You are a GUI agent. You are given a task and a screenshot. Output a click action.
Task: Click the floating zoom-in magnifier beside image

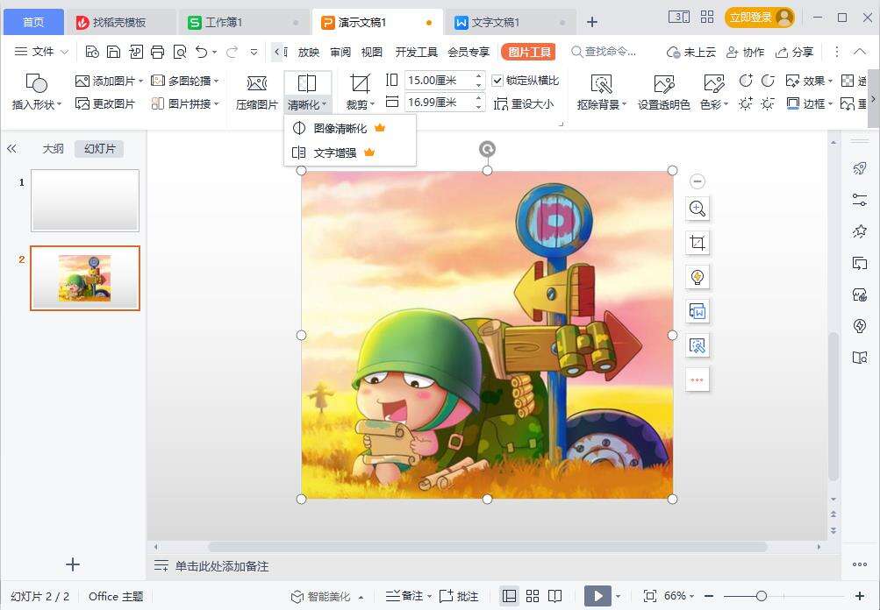click(698, 209)
